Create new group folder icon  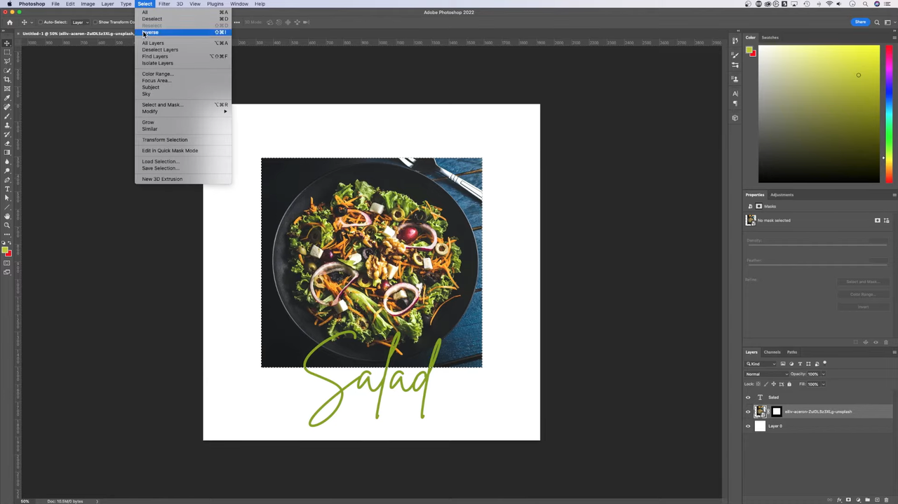[867, 500]
